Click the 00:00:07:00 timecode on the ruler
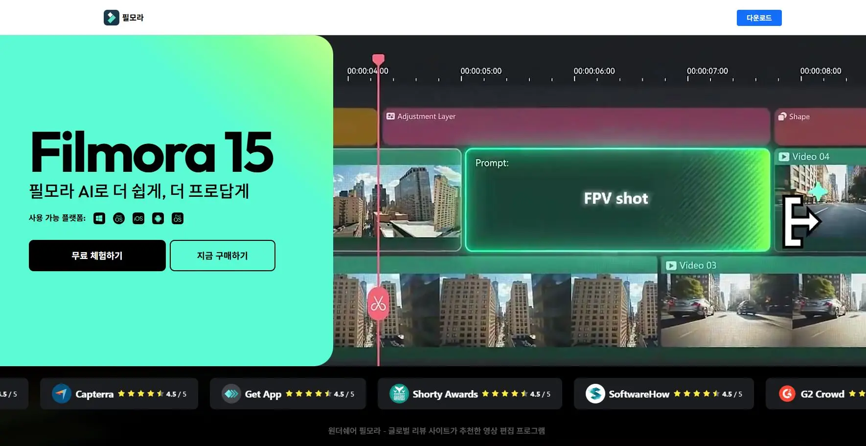866x446 pixels. coord(707,71)
